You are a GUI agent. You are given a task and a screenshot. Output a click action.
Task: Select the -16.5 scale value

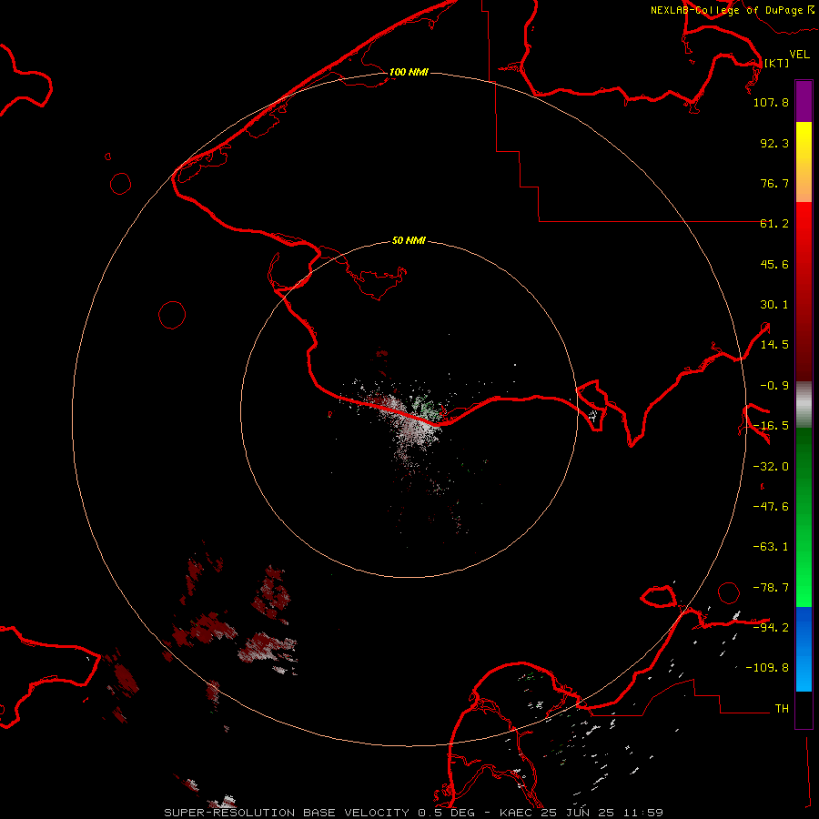771,426
